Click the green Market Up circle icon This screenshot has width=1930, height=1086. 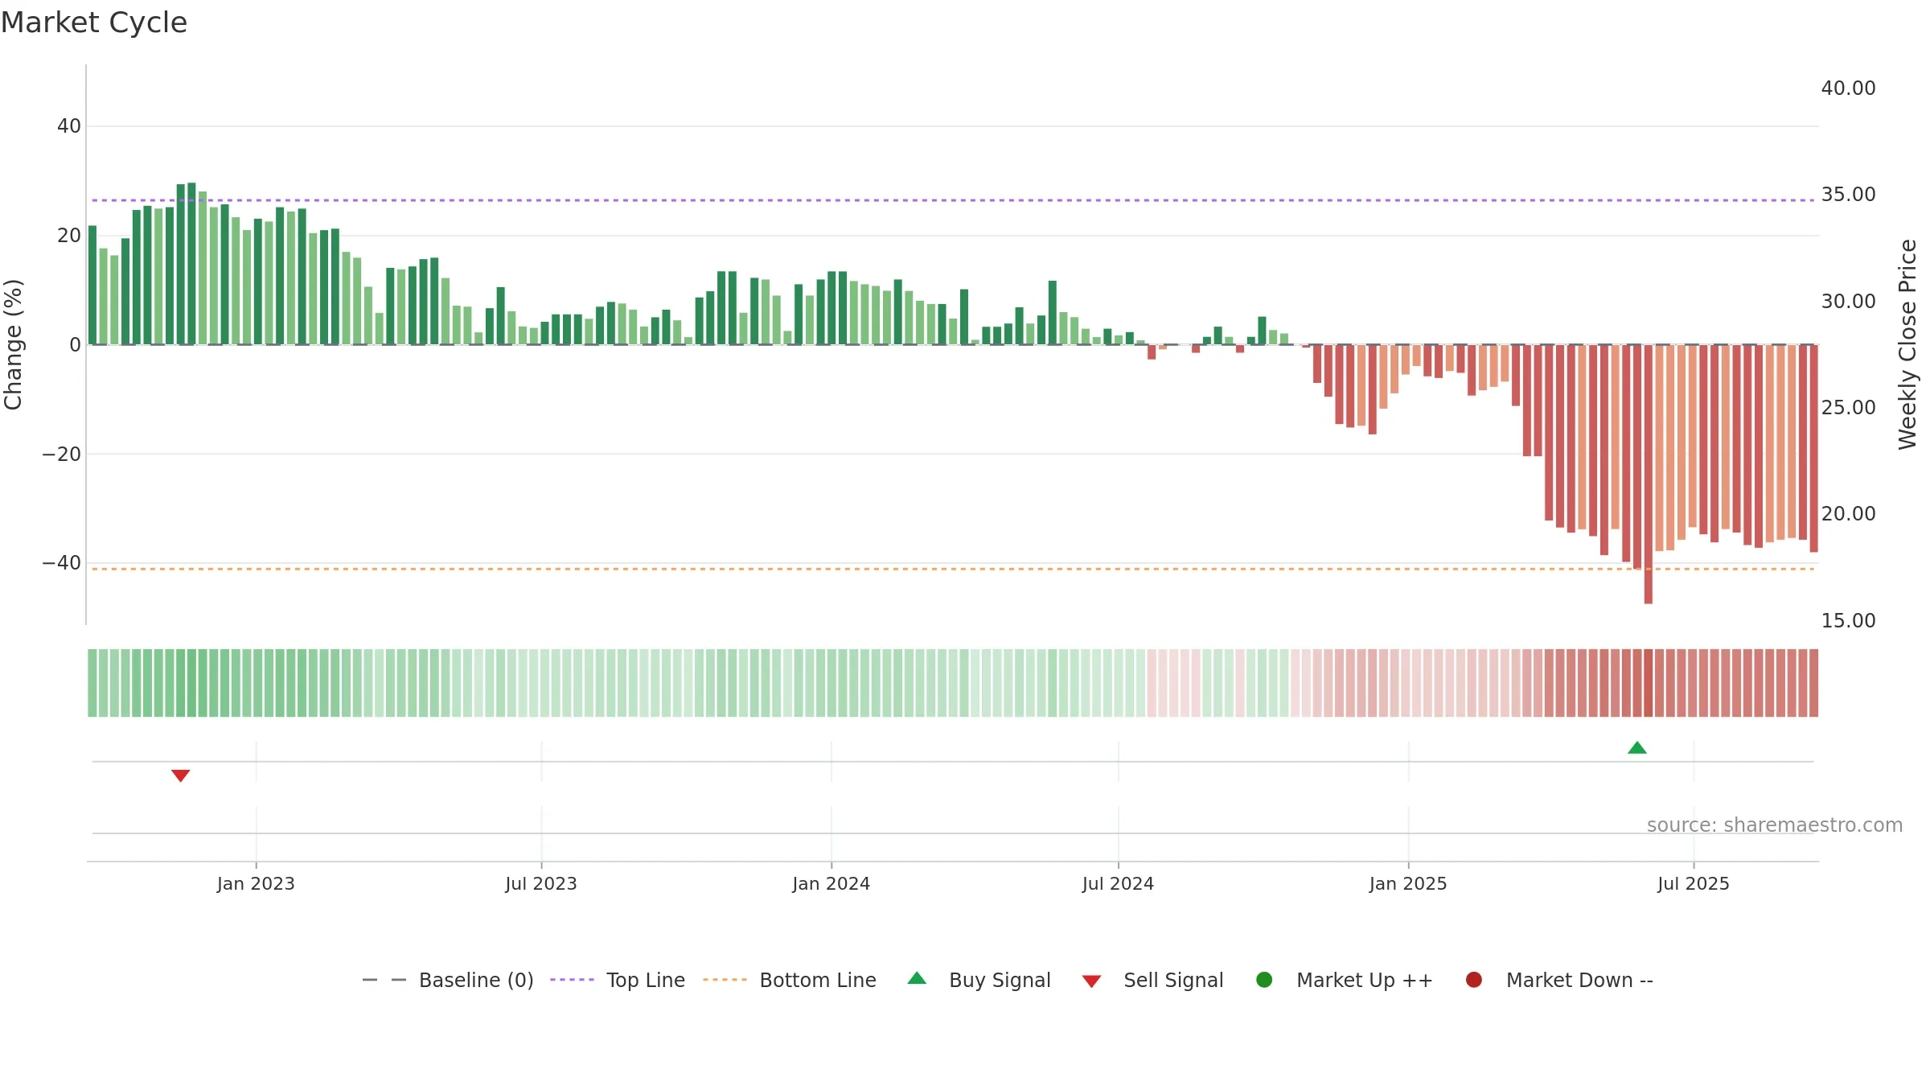pyautogui.click(x=1264, y=980)
